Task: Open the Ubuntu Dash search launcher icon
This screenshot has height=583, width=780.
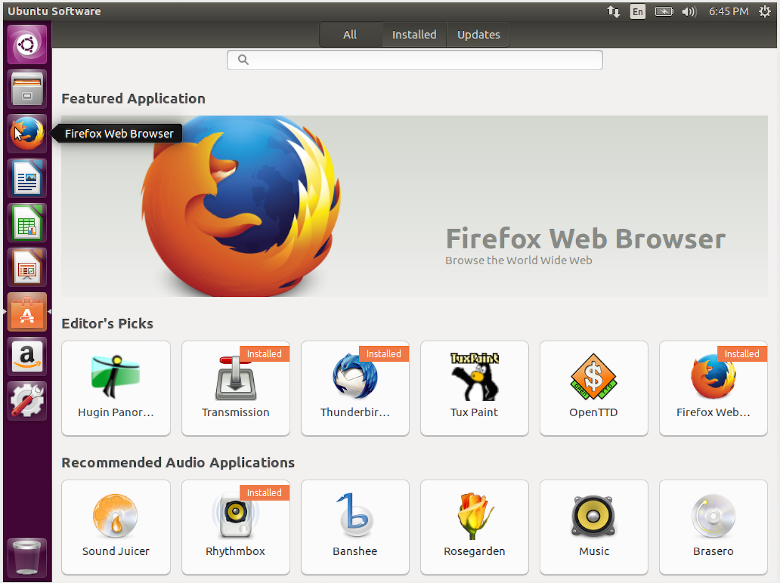Action: point(27,45)
